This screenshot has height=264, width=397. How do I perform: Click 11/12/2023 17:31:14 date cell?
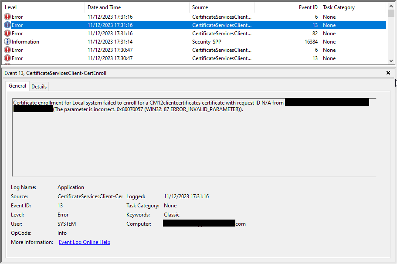[x=110, y=42]
